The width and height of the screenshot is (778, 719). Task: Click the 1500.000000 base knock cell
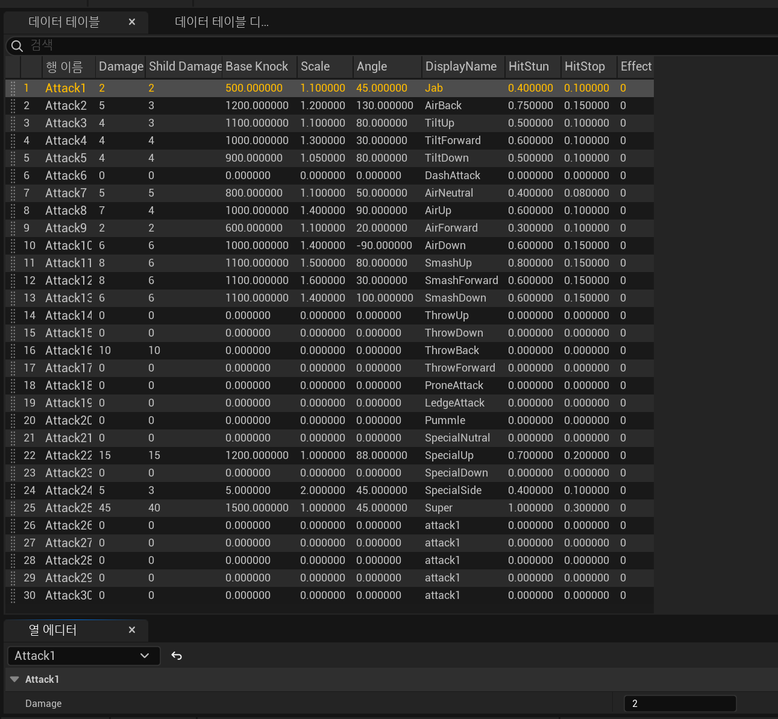point(257,508)
